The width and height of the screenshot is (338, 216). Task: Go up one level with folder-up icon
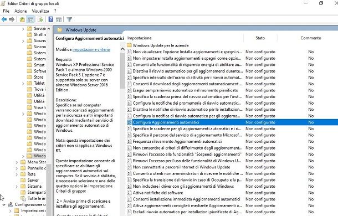[x=22, y=19]
